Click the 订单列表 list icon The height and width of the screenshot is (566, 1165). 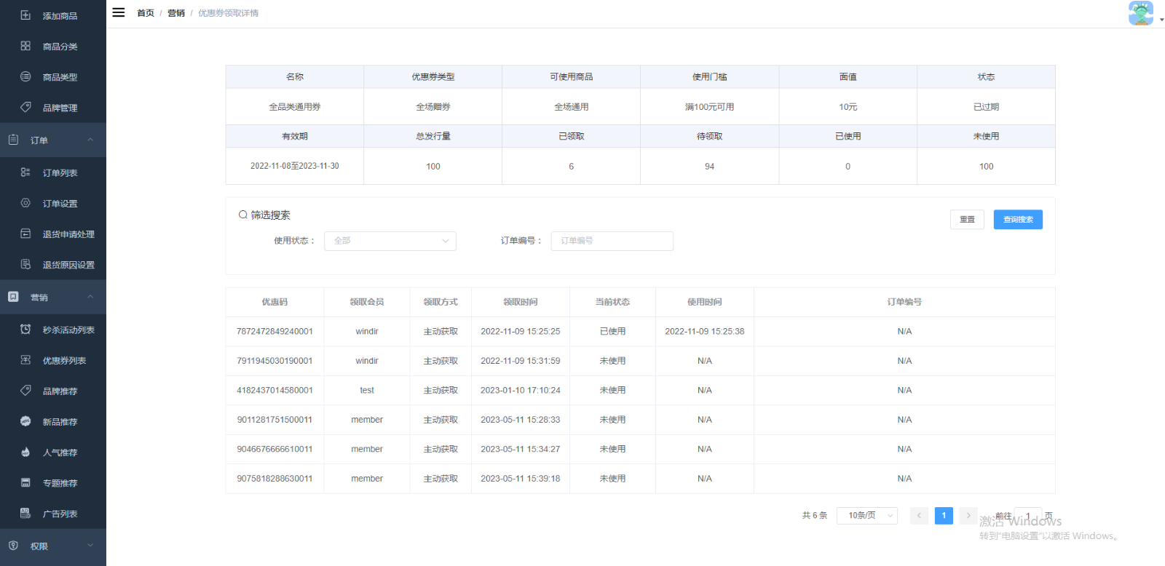coord(25,172)
